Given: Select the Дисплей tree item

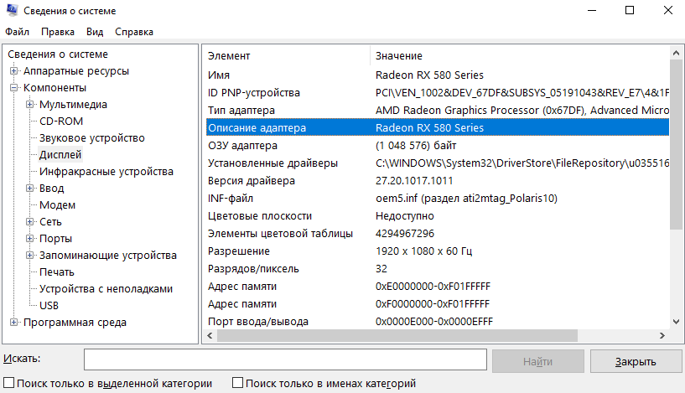Looking at the screenshot, I should (x=60, y=155).
